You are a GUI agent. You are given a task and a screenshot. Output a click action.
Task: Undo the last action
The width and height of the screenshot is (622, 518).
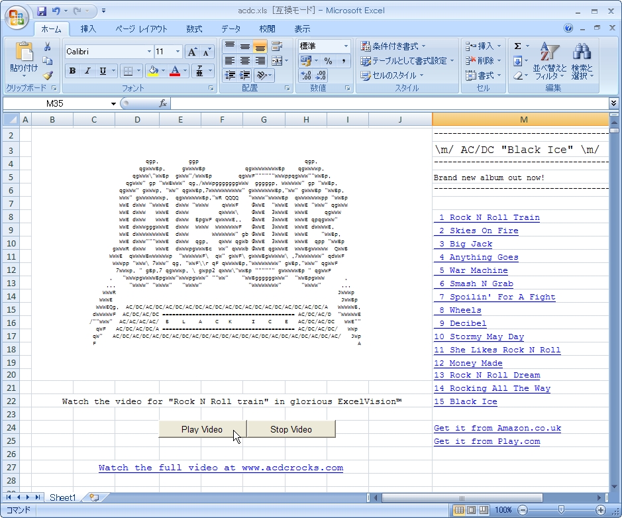click(x=56, y=11)
